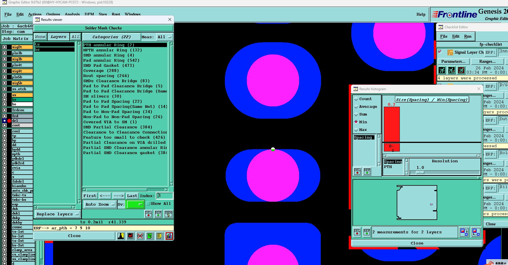This screenshot has width=508, height=265.
Task: Click the categories horizontal scrollbar
Action: click(x=125, y=190)
